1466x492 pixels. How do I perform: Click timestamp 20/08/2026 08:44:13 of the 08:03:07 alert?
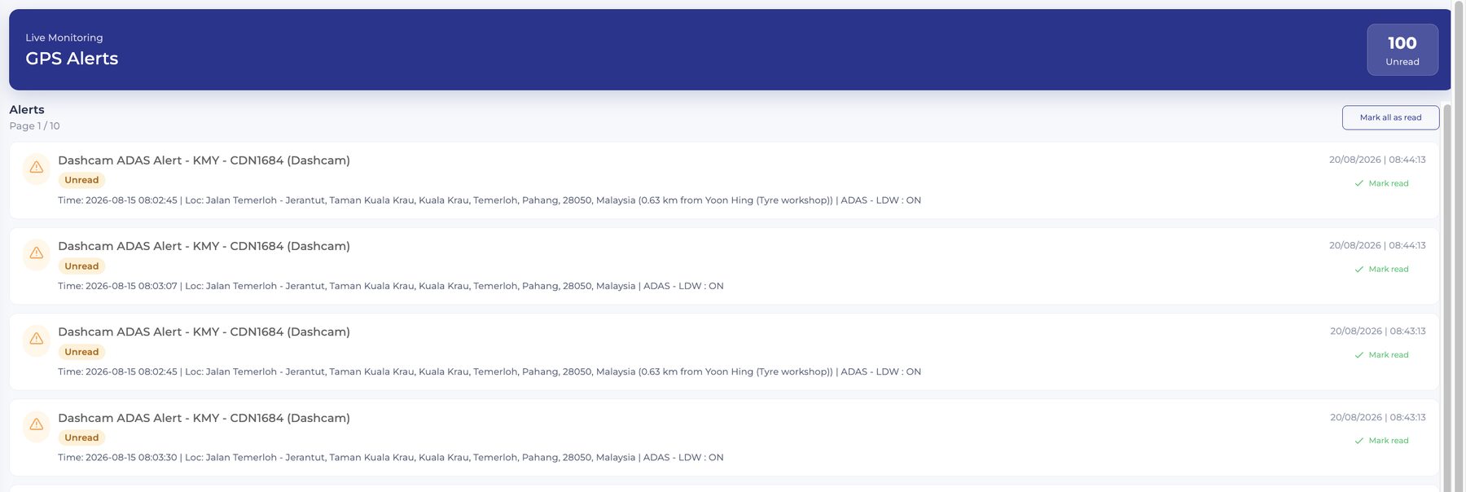[1377, 245]
